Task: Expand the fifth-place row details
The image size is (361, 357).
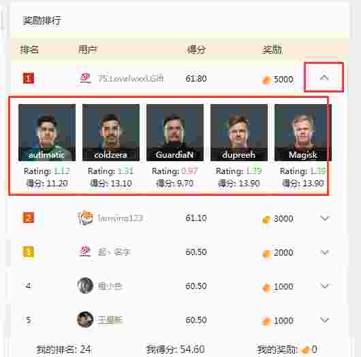Action: 325,320
